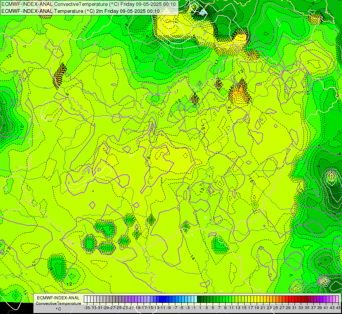Viewport: 342px width, 314px height.
Task: Click the 'Temperature (°C) 2m' title line
Action: [80, 11]
